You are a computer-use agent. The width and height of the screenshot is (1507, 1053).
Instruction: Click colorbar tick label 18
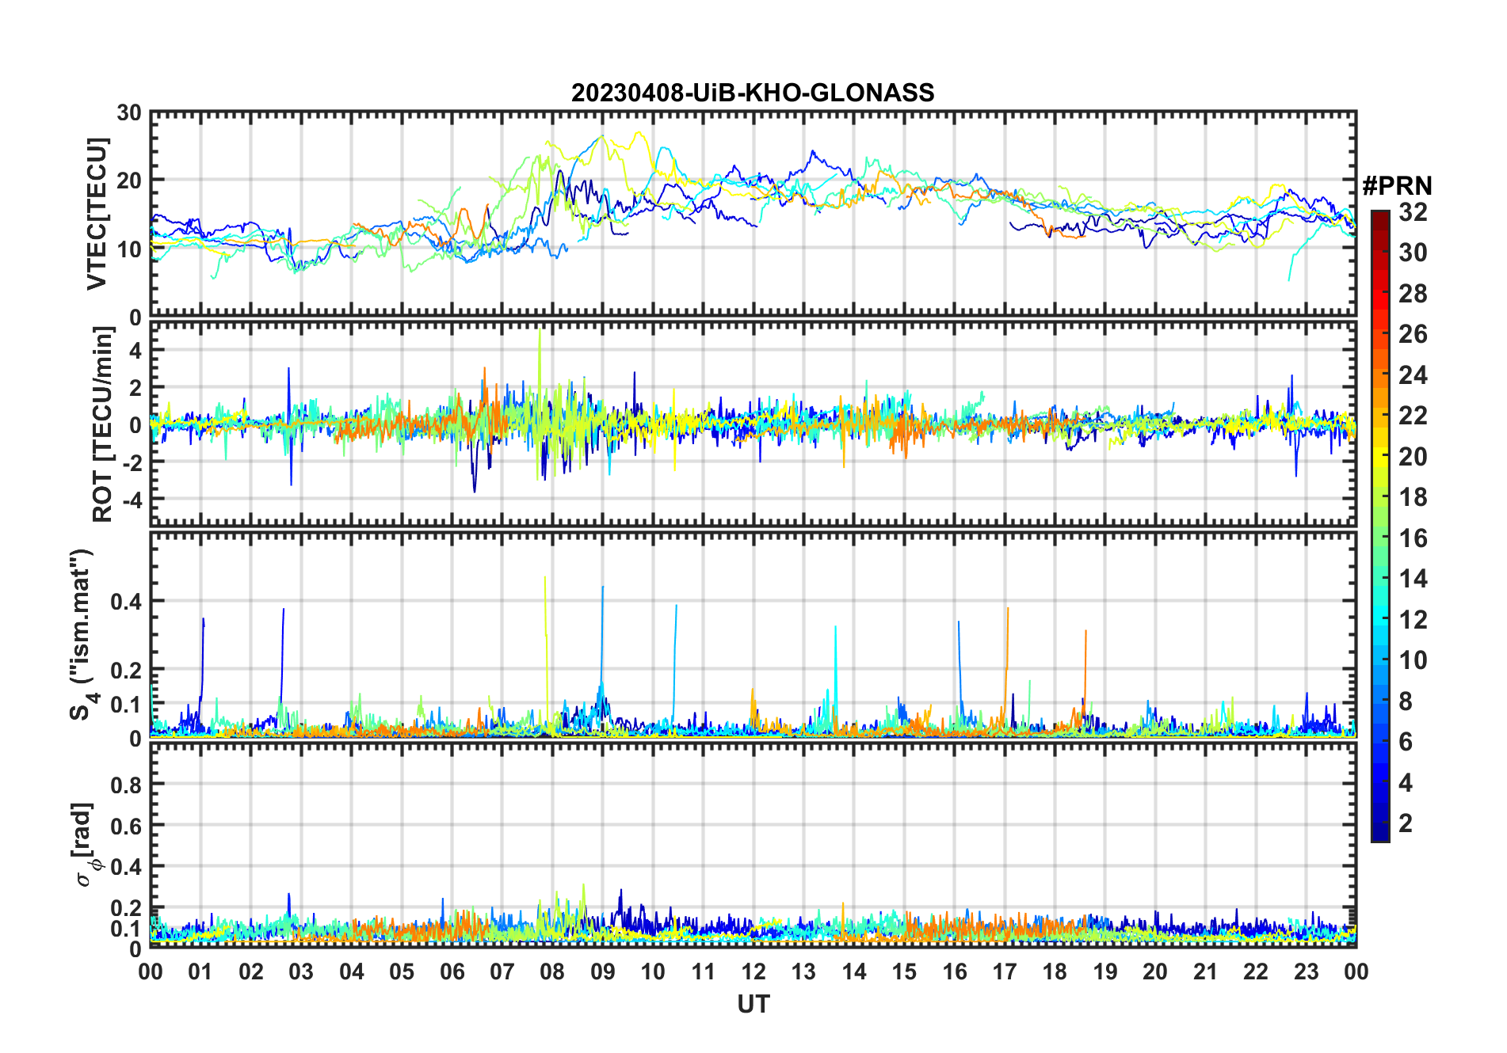coord(1413,497)
